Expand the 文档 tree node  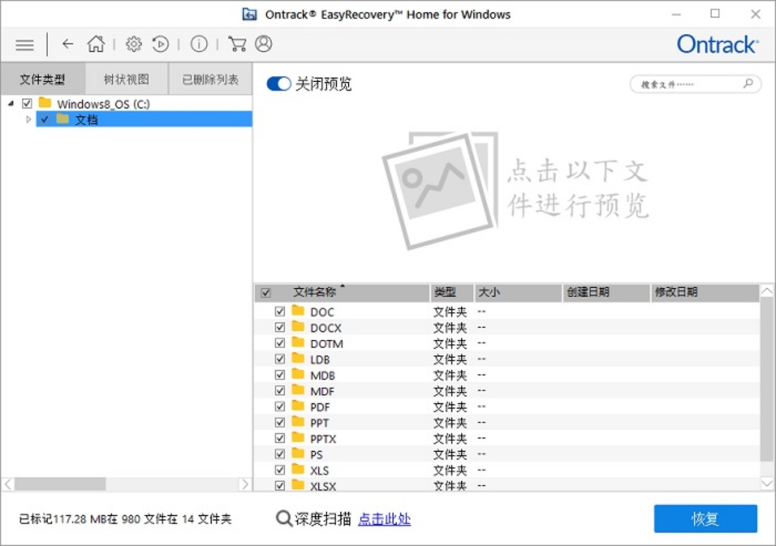coord(28,120)
